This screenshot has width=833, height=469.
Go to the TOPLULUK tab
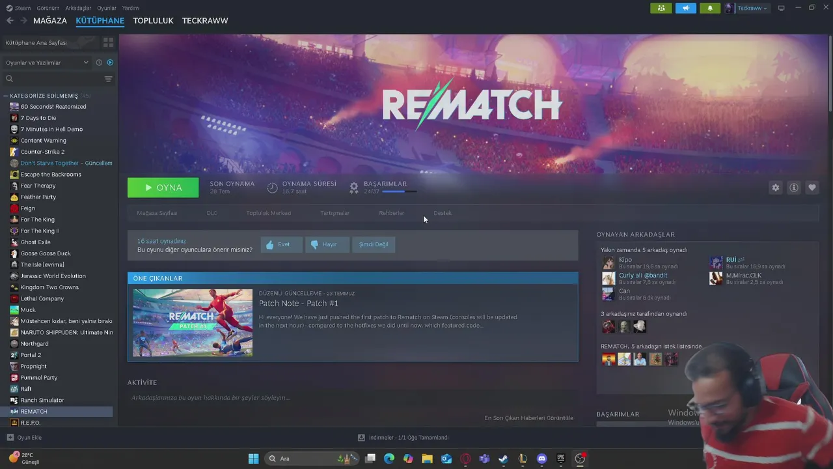click(x=153, y=21)
